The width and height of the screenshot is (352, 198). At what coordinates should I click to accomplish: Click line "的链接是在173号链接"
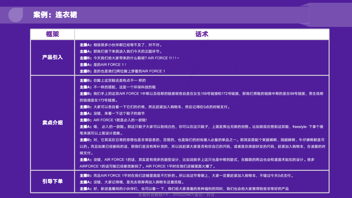pyautogui.click(x=99, y=100)
